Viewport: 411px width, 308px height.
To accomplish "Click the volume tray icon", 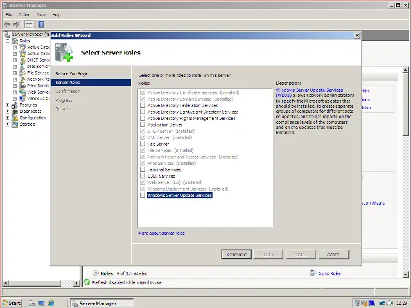I will [x=389, y=303].
